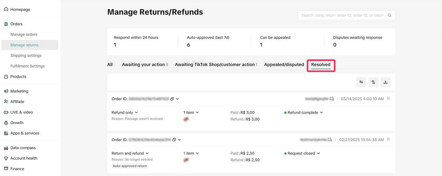Flag the 02/27/2025 return order
Image resolution: width=442 pixels, height=176 pixels.
388,140
